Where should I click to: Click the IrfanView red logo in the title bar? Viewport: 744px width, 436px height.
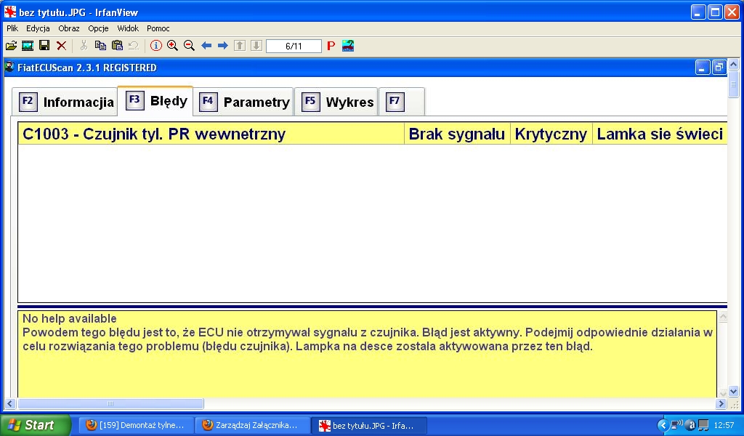coord(10,12)
